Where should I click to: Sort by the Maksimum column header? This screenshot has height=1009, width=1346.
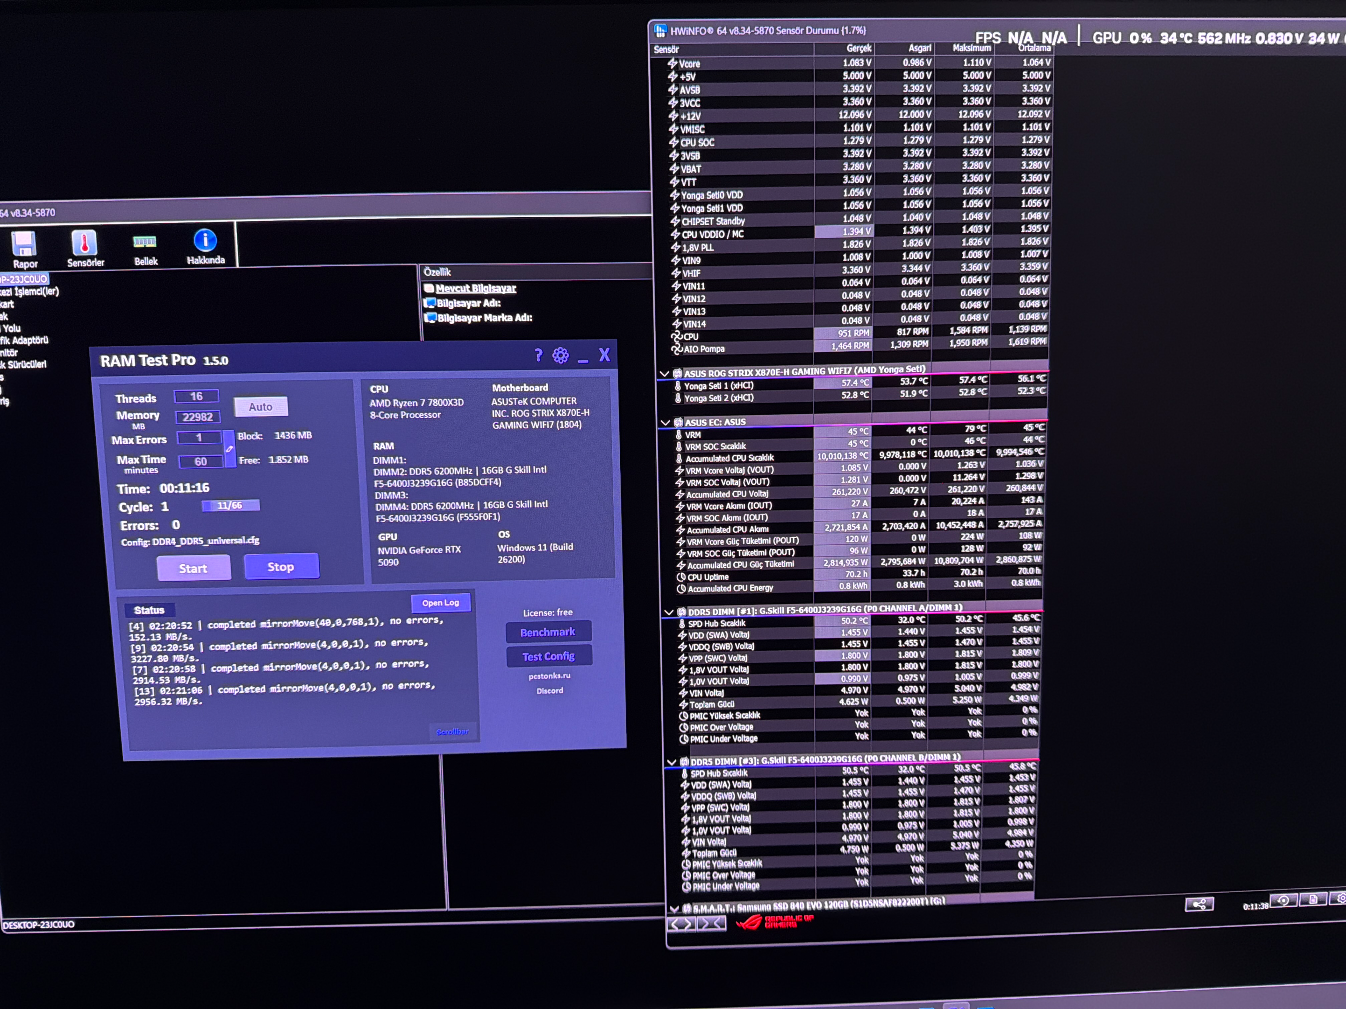point(965,48)
